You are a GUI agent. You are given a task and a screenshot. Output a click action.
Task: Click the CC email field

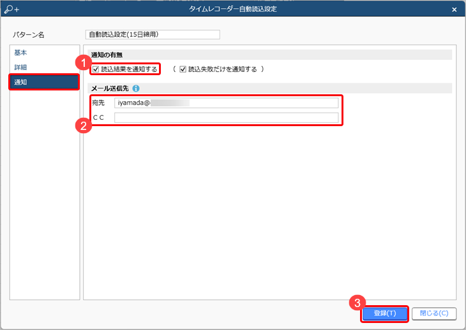(x=226, y=118)
